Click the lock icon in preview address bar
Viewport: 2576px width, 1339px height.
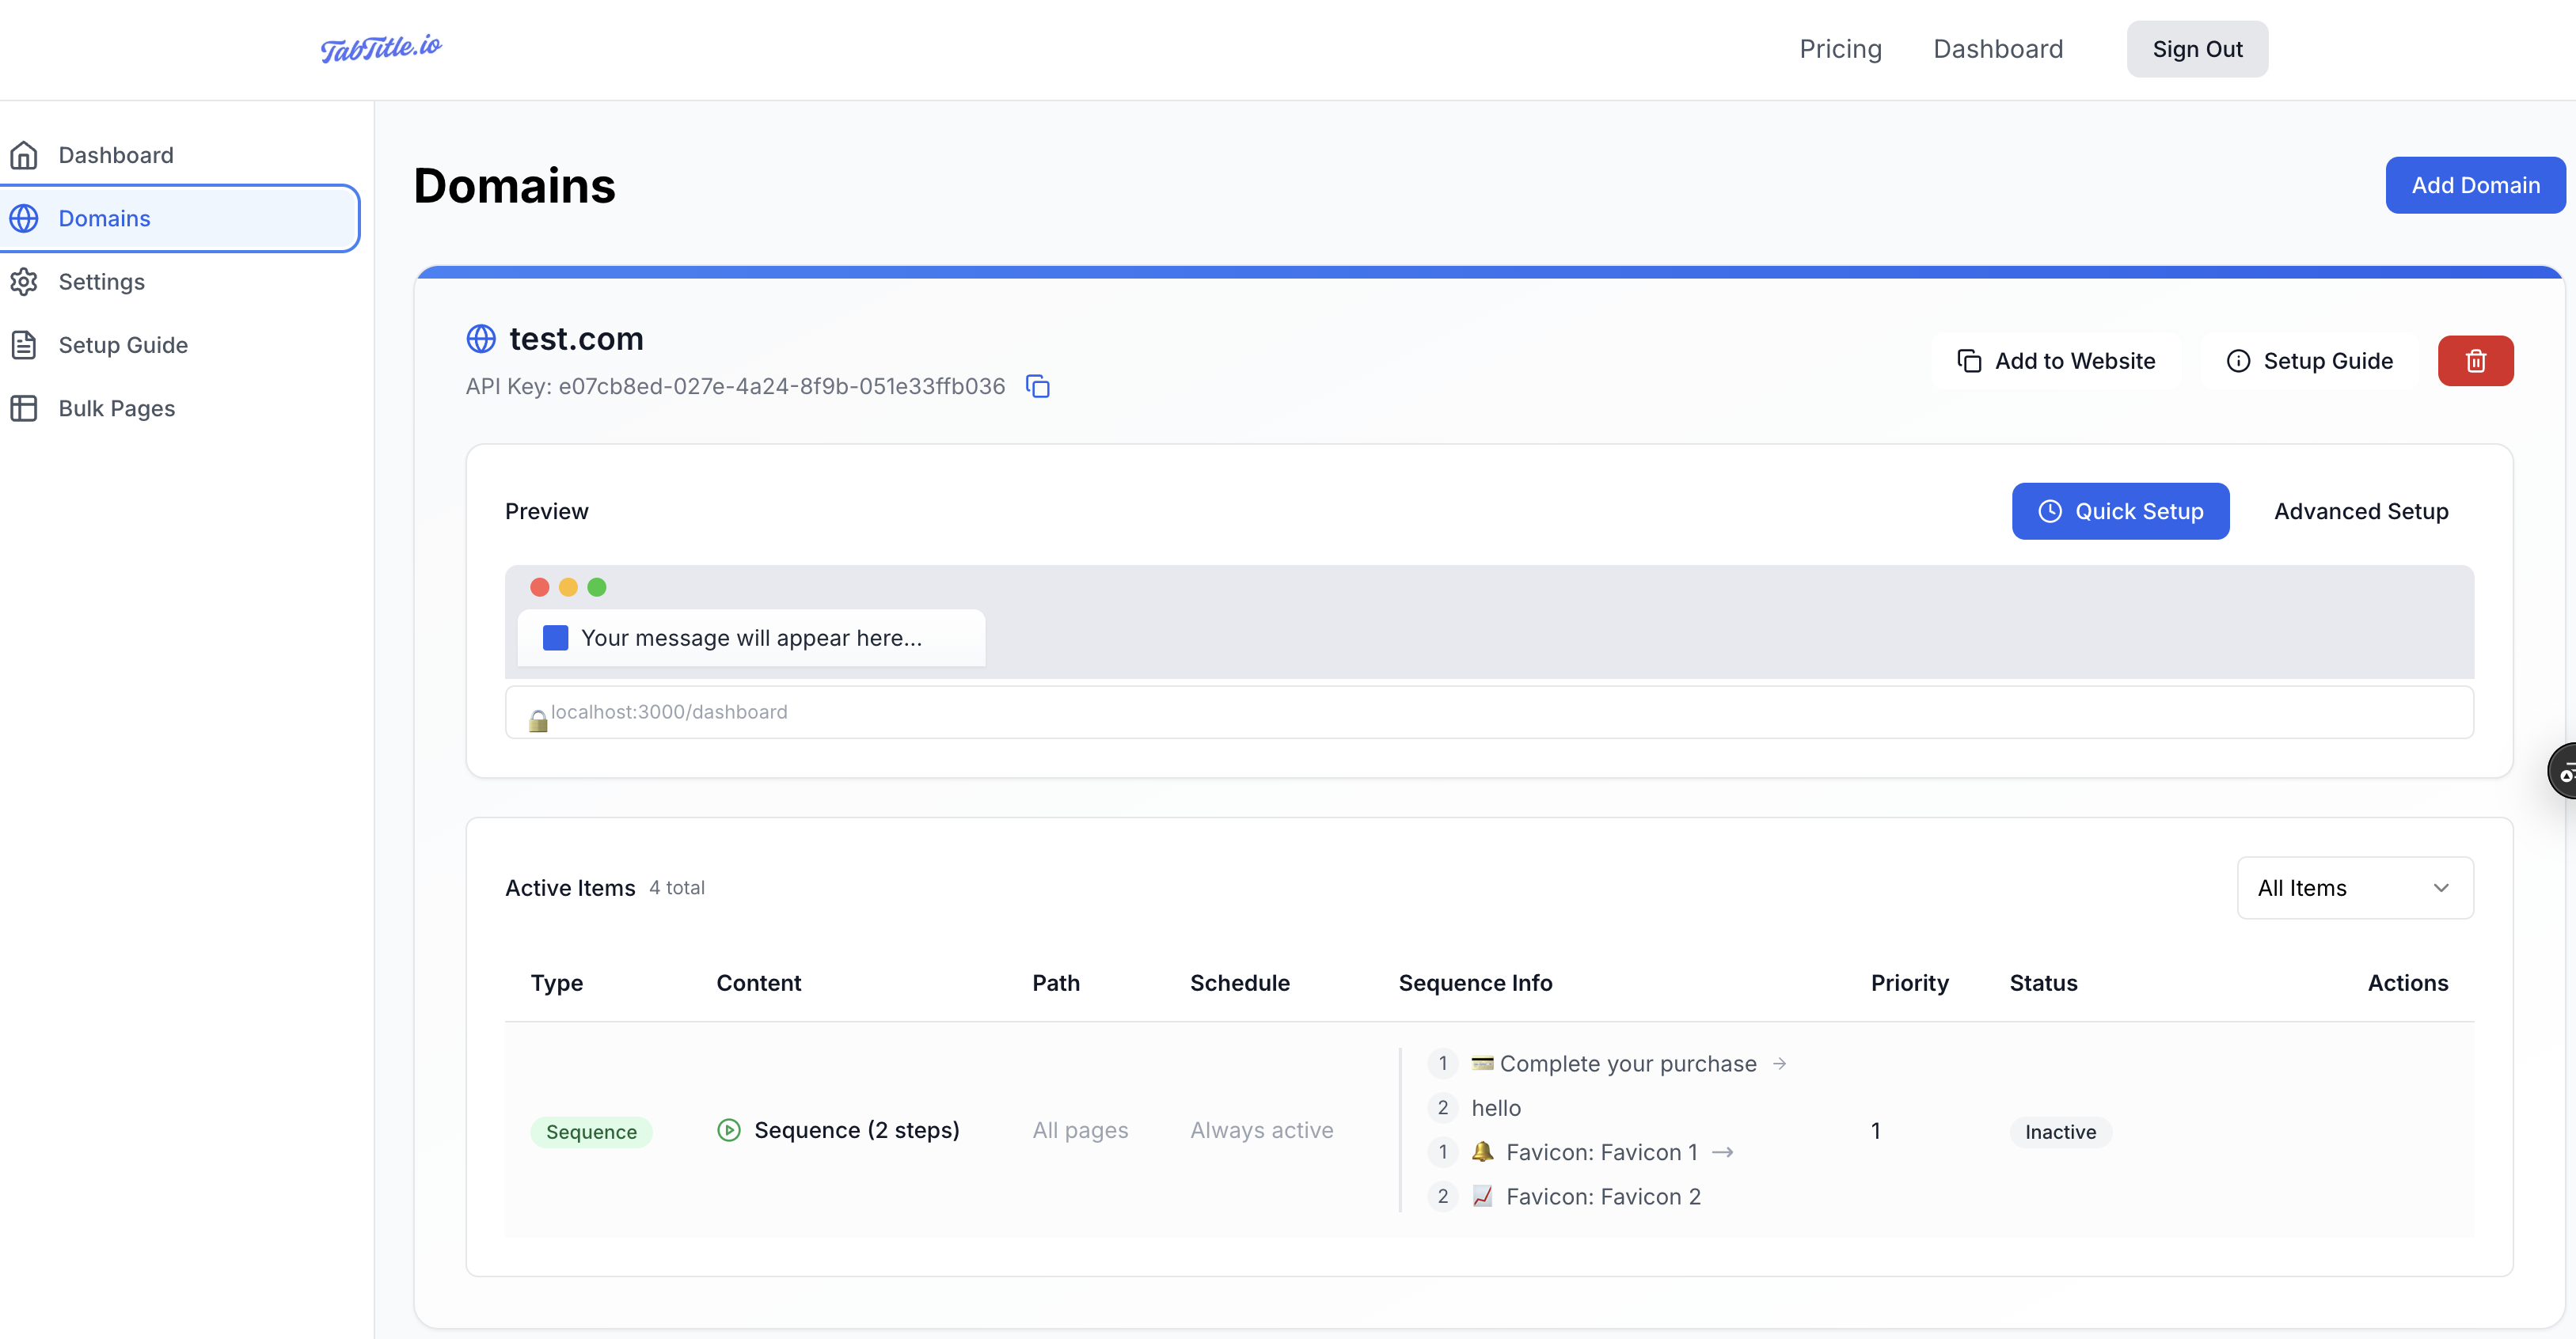point(538,721)
